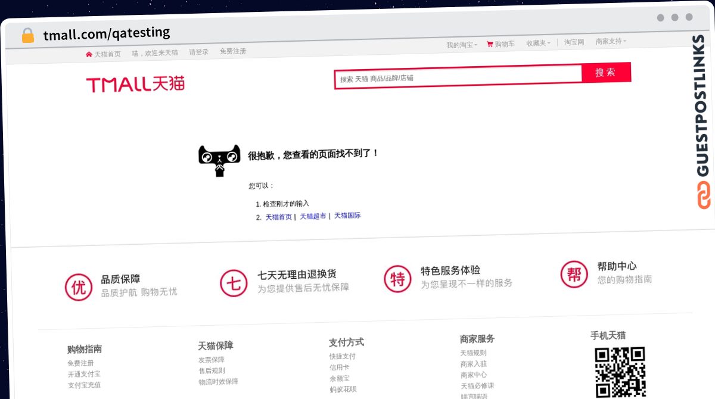Click the 帮助中心 heading
This screenshot has width=715, height=399.
coord(617,266)
